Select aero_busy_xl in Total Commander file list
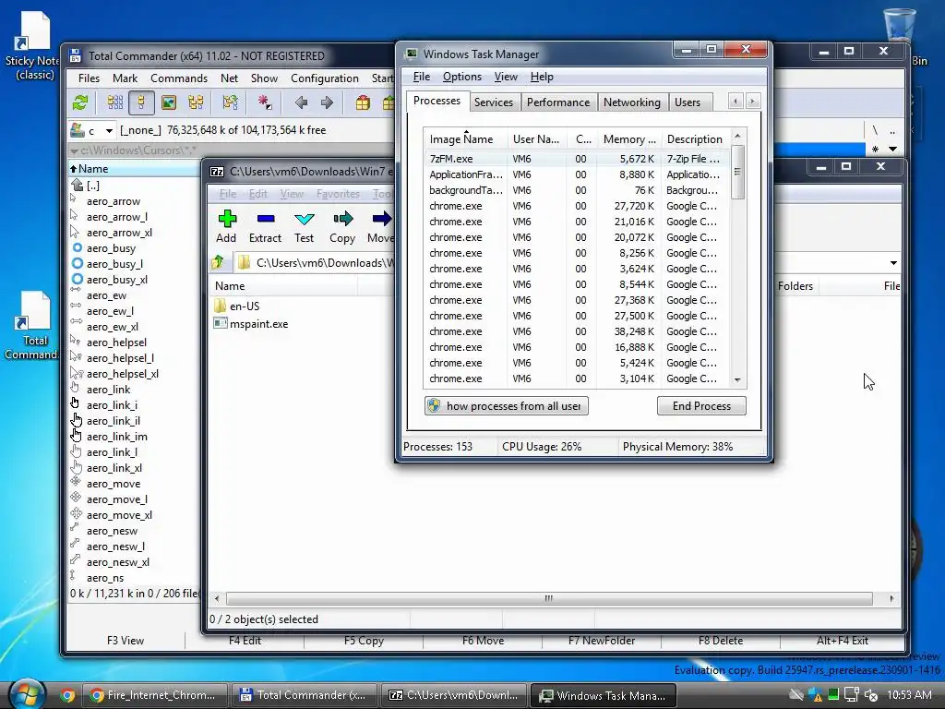The height and width of the screenshot is (709, 945). [117, 279]
